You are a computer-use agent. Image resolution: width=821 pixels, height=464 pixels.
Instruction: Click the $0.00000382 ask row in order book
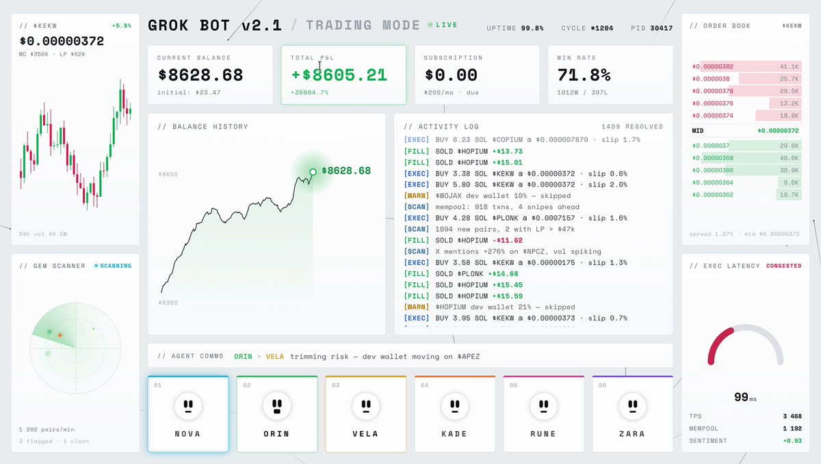pyautogui.click(x=746, y=67)
